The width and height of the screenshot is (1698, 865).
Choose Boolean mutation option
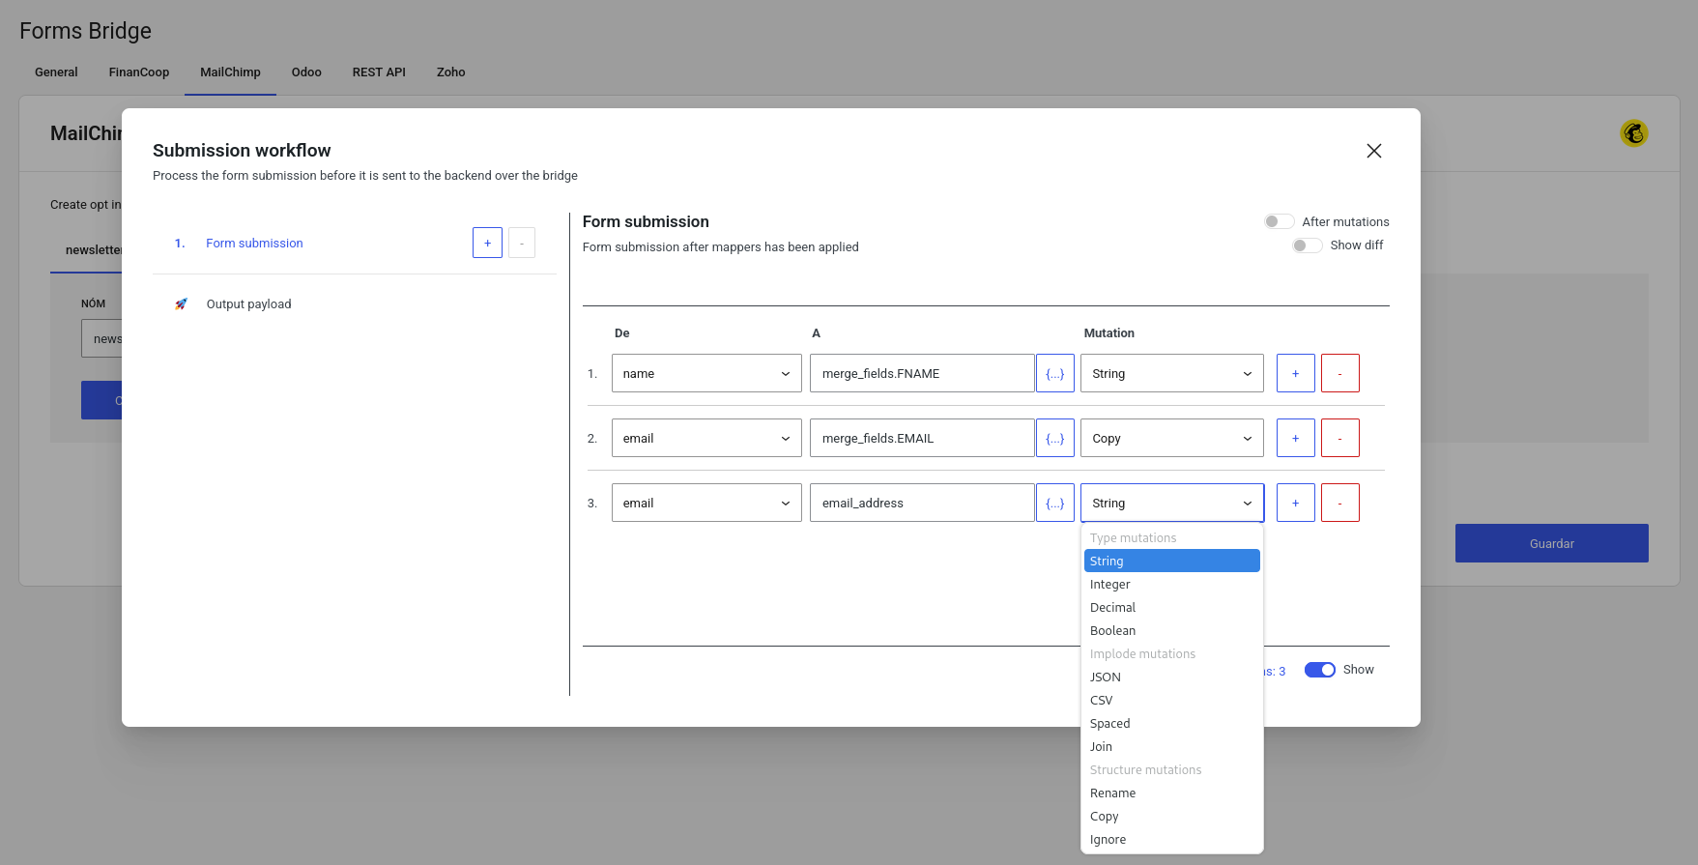(x=1171, y=630)
